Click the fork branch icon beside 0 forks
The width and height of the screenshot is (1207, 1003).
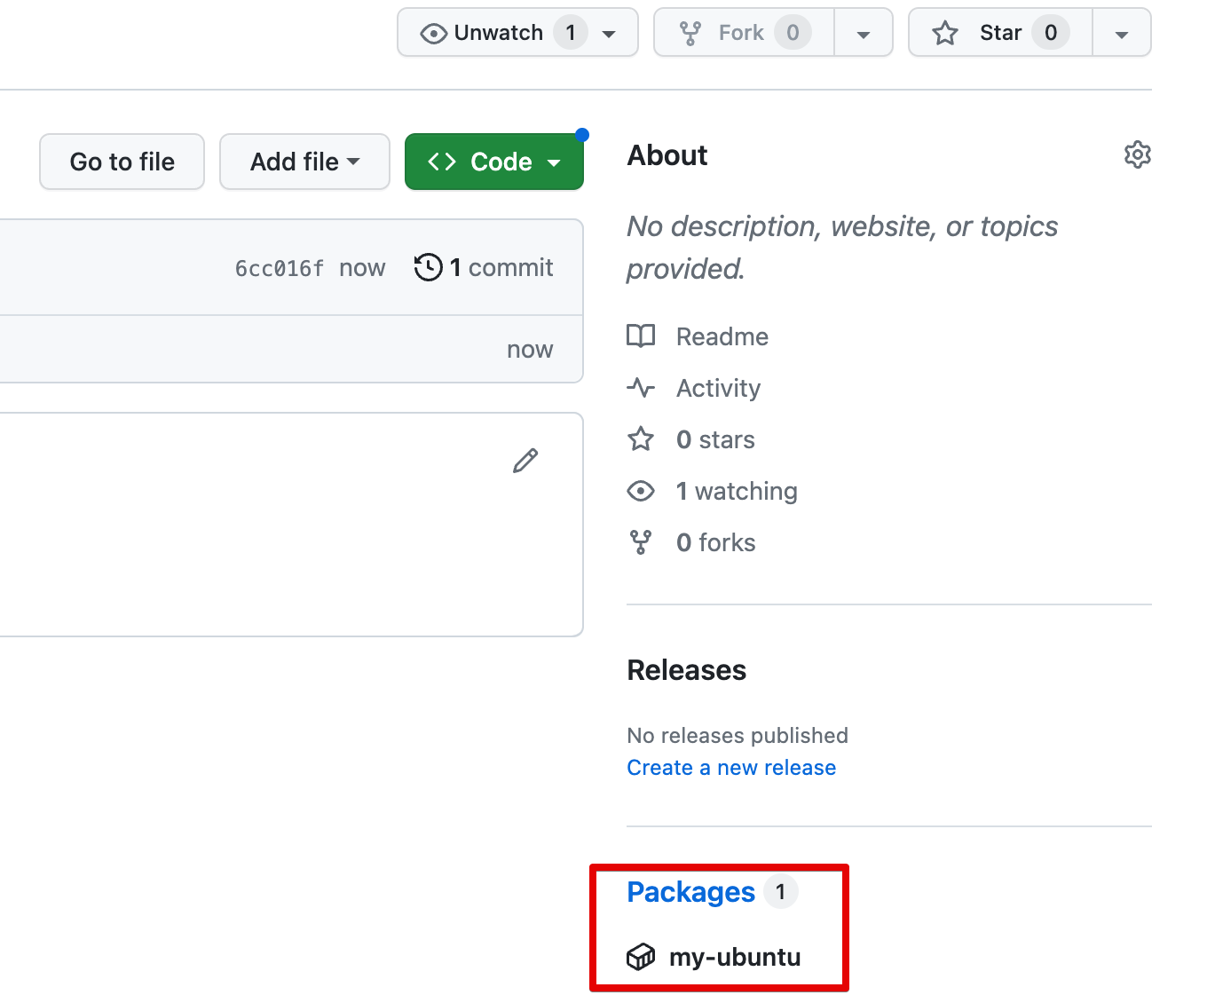641,541
